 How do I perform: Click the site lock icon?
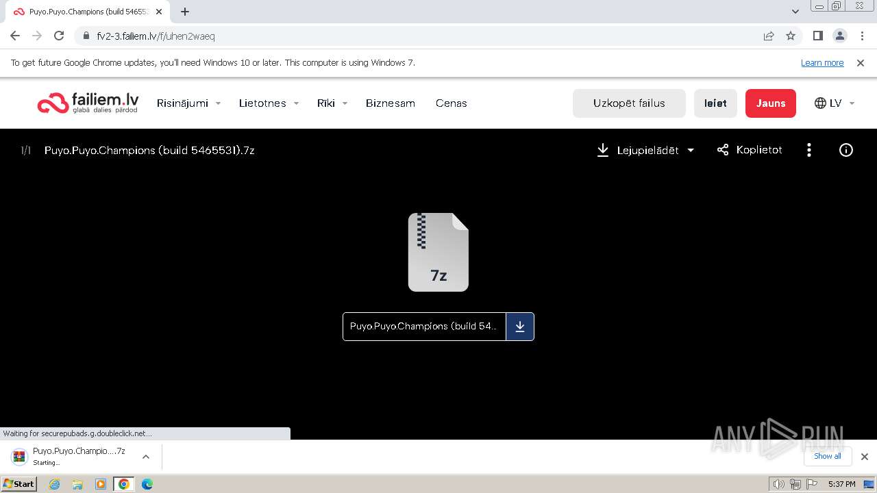[x=86, y=36]
